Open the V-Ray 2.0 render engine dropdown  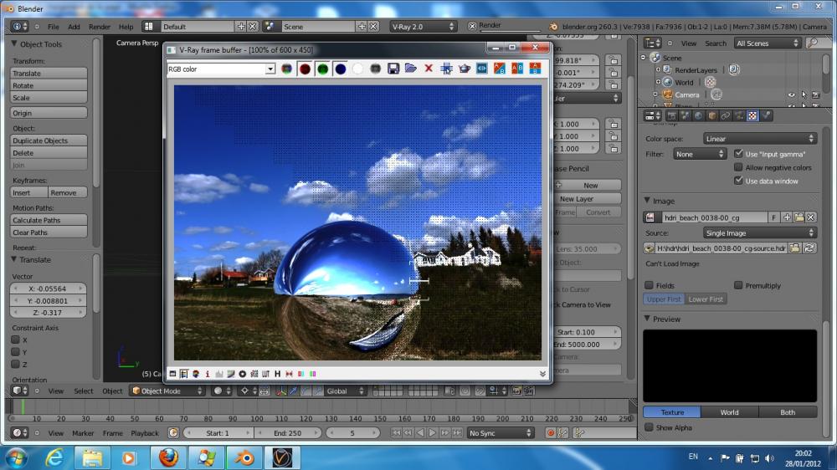pyautogui.click(x=423, y=26)
